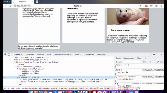This screenshot has width=167, height=93.
Task: Open the DevTools three-dot menu
Action: click(158, 55)
